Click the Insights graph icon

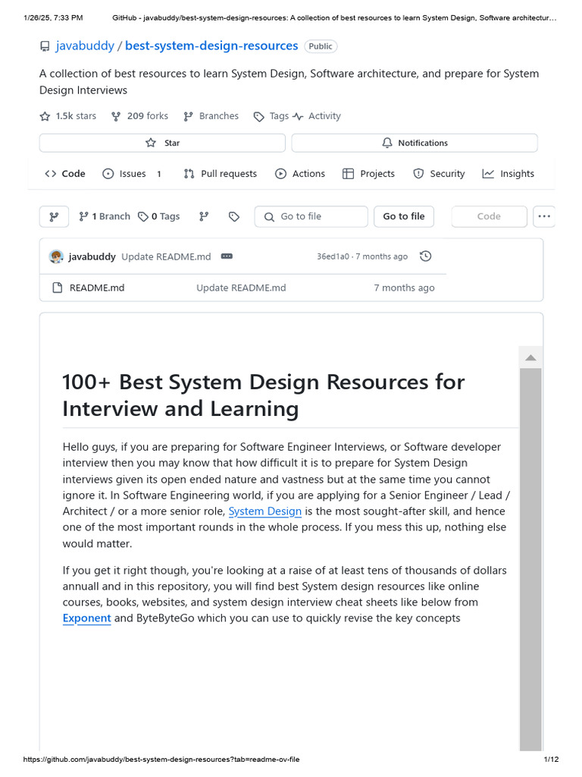pyautogui.click(x=488, y=174)
